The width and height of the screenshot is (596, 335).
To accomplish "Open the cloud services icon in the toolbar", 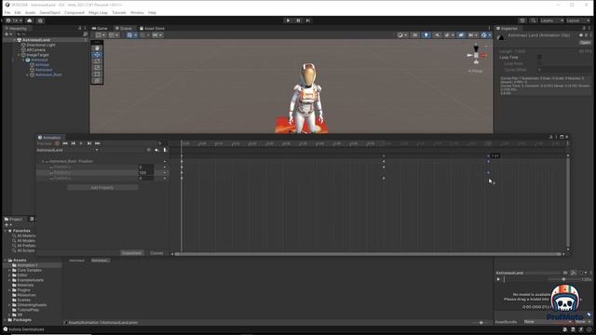I will coord(29,20).
